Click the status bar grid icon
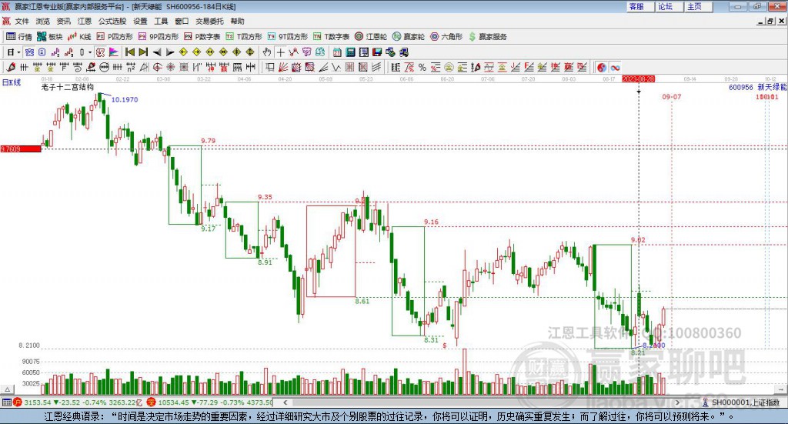The width and height of the screenshot is (788, 424). (6, 402)
